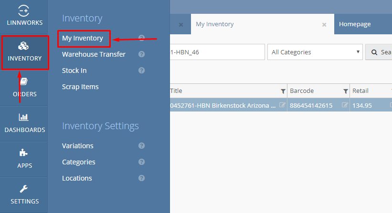Select My Inventory in the menu
The image size is (392, 213).
pyautogui.click(x=83, y=38)
